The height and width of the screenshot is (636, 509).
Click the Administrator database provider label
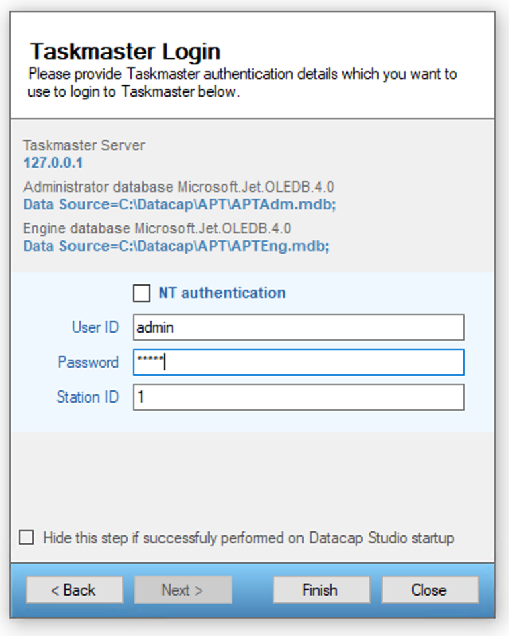click(x=178, y=187)
